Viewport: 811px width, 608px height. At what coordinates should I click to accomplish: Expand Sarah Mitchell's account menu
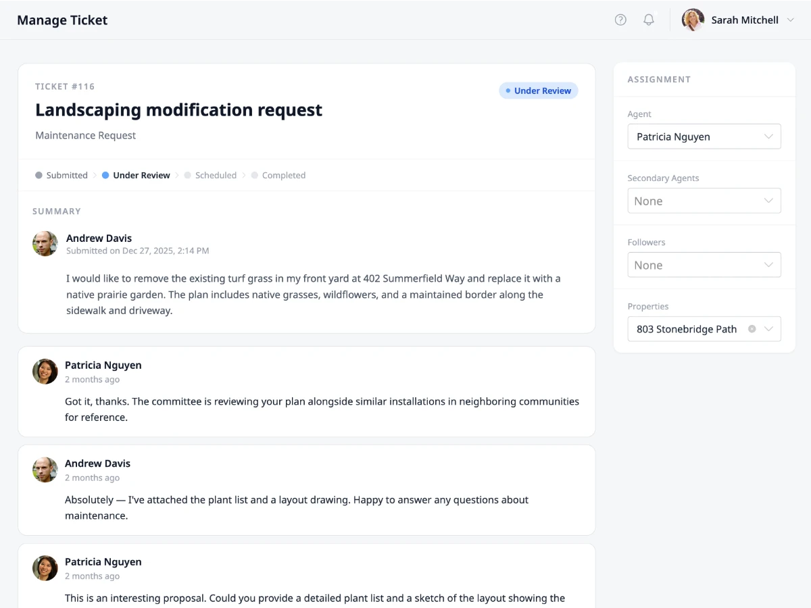[791, 20]
